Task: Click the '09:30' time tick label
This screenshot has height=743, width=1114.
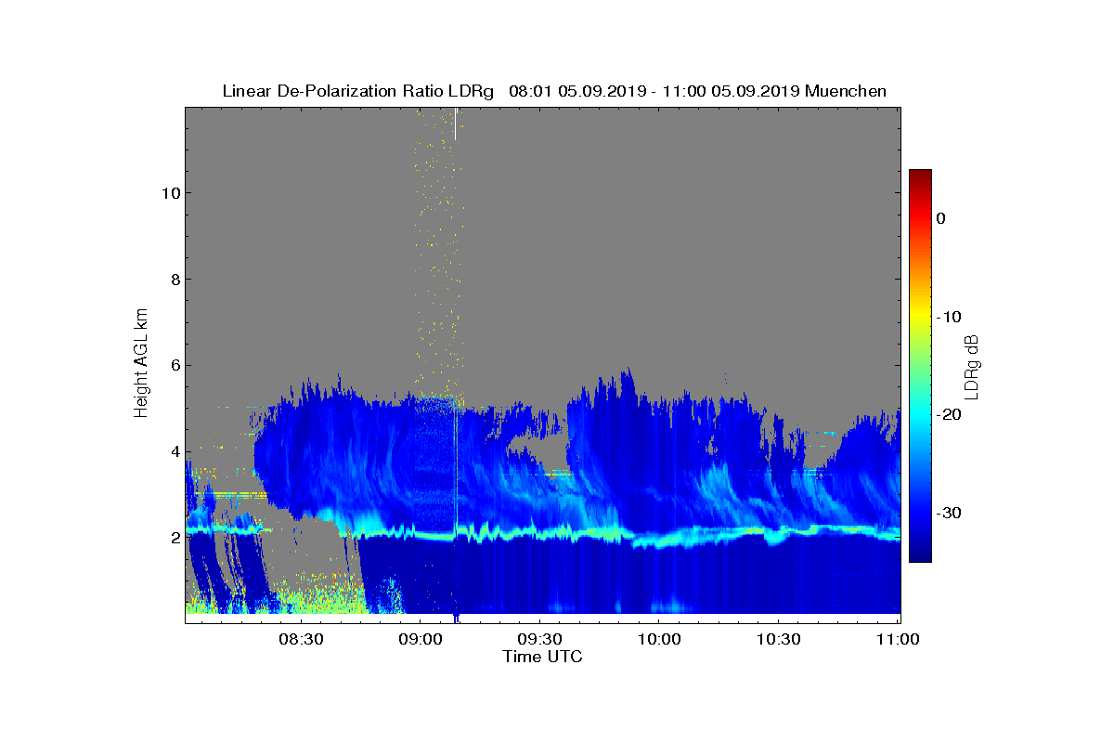Action: (539, 639)
